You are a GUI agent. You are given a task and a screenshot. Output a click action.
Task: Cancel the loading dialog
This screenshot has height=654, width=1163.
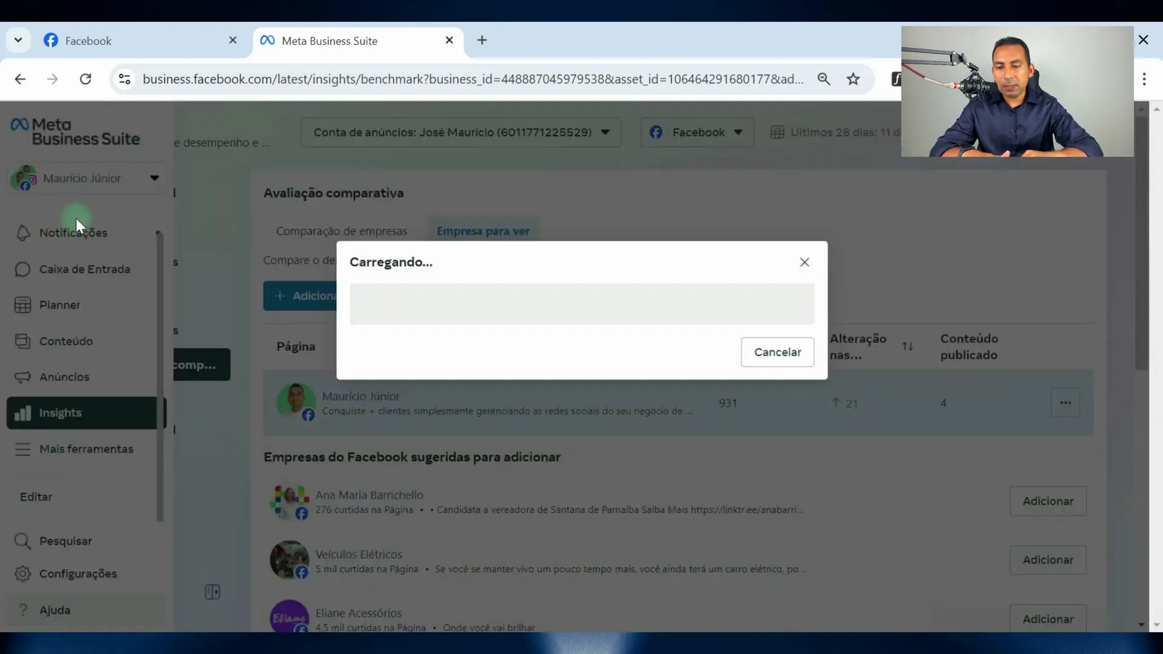click(x=777, y=352)
